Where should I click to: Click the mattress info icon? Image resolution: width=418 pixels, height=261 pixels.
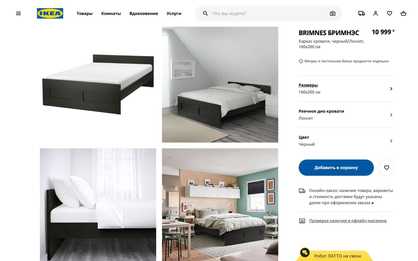point(301,61)
